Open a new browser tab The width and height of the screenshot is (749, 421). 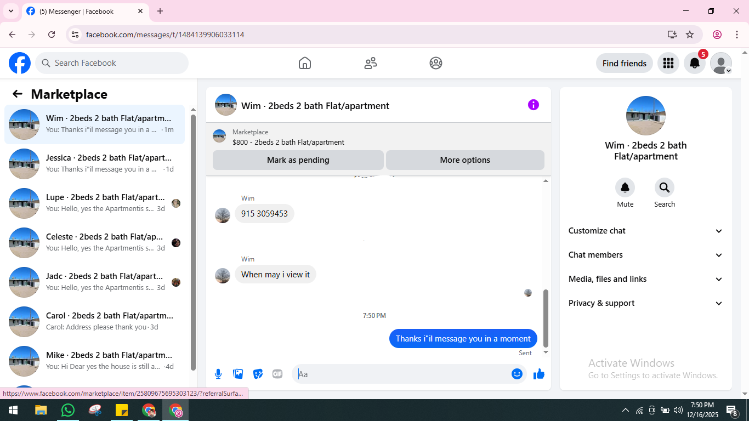160,11
